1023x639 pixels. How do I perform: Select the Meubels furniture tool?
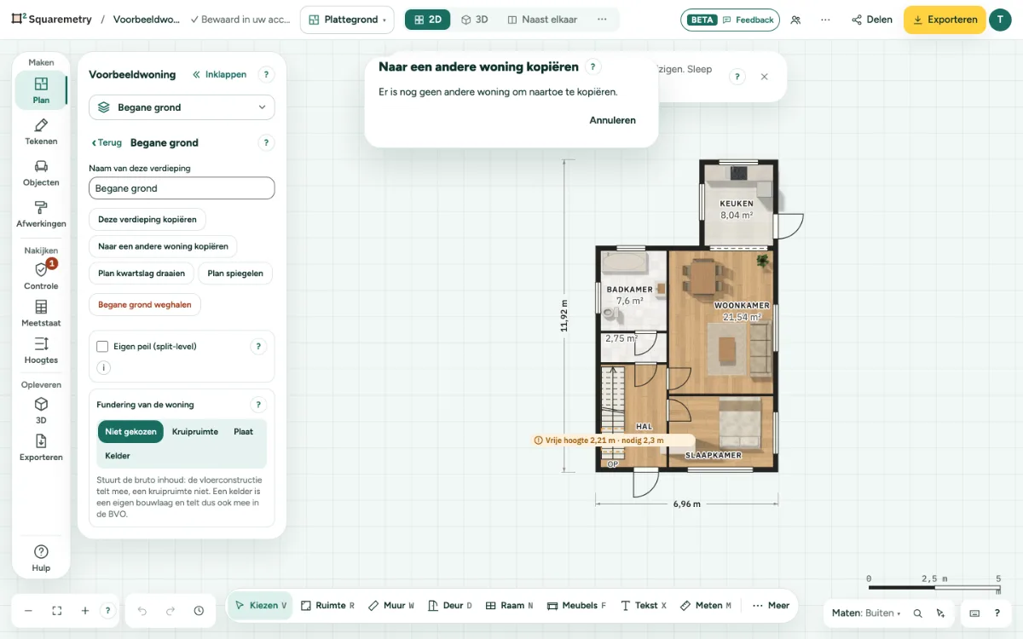pyautogui.click(x=577, y=606)
